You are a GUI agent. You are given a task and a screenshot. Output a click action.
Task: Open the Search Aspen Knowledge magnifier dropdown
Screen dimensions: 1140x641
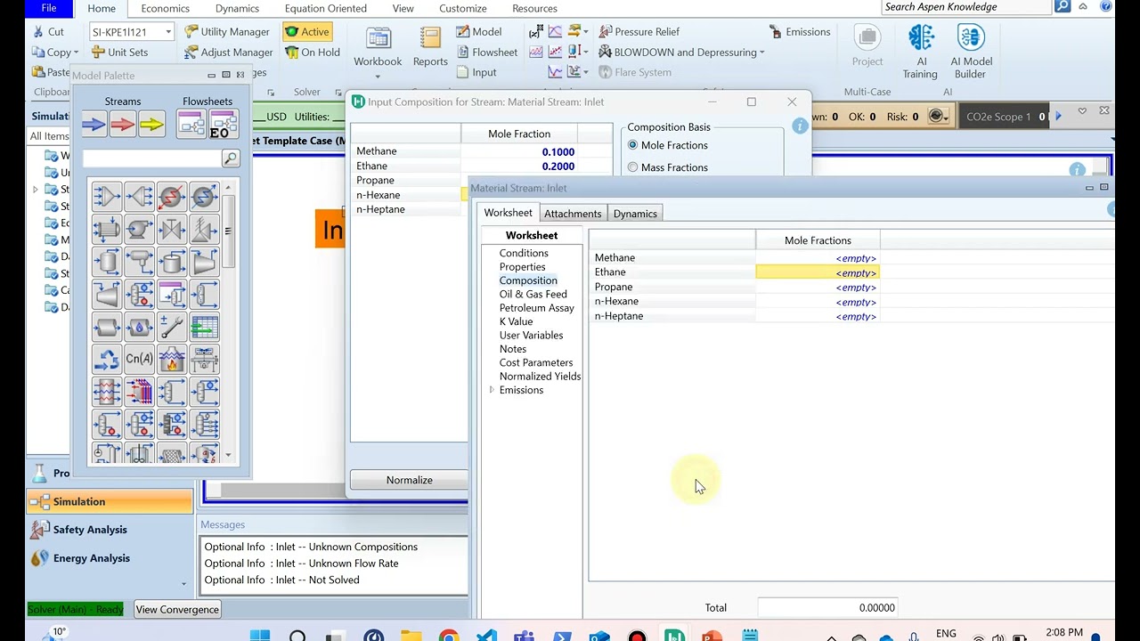click(1063, 7)
